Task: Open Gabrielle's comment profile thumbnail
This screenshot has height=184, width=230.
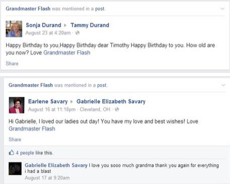Action: tap(15, 168)
